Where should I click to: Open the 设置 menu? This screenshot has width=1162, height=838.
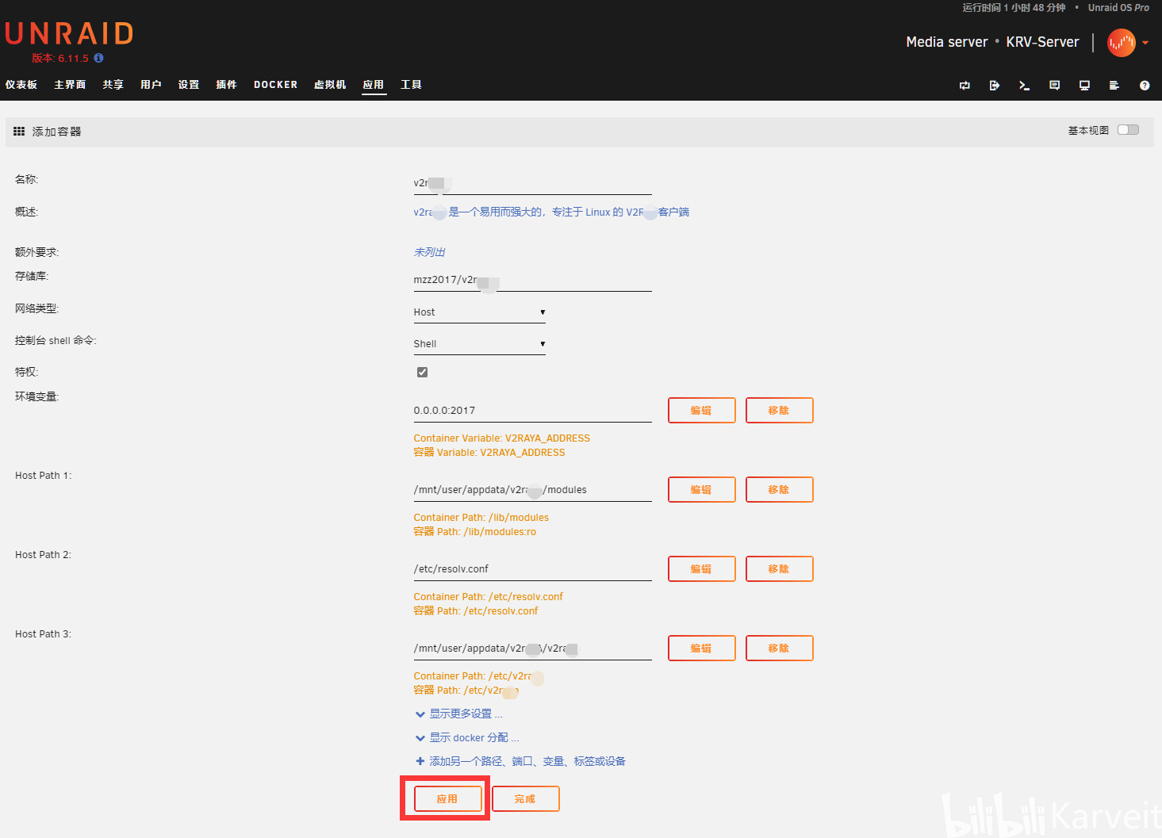coord(189,85)
